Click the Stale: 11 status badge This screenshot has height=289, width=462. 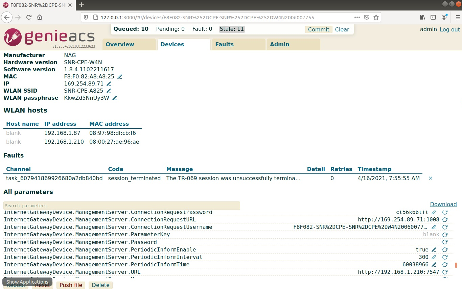point(232,29)
